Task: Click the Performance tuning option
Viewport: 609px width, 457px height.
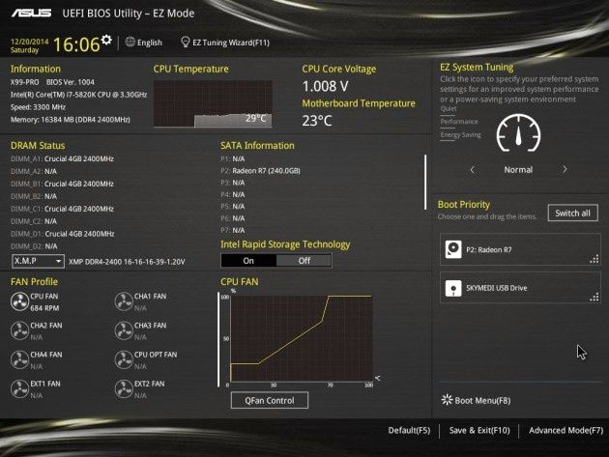Action: coord(459,121)
